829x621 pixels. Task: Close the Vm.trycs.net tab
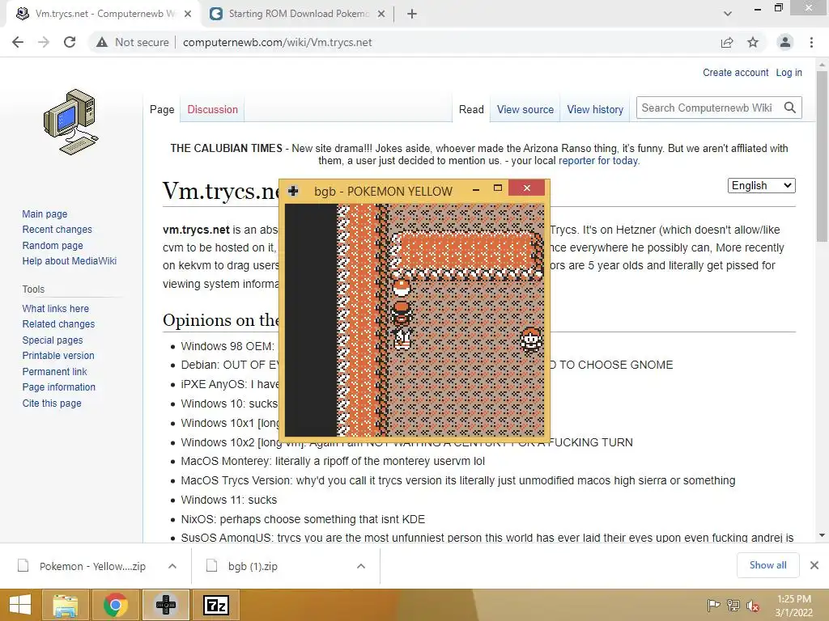[188, 15]
